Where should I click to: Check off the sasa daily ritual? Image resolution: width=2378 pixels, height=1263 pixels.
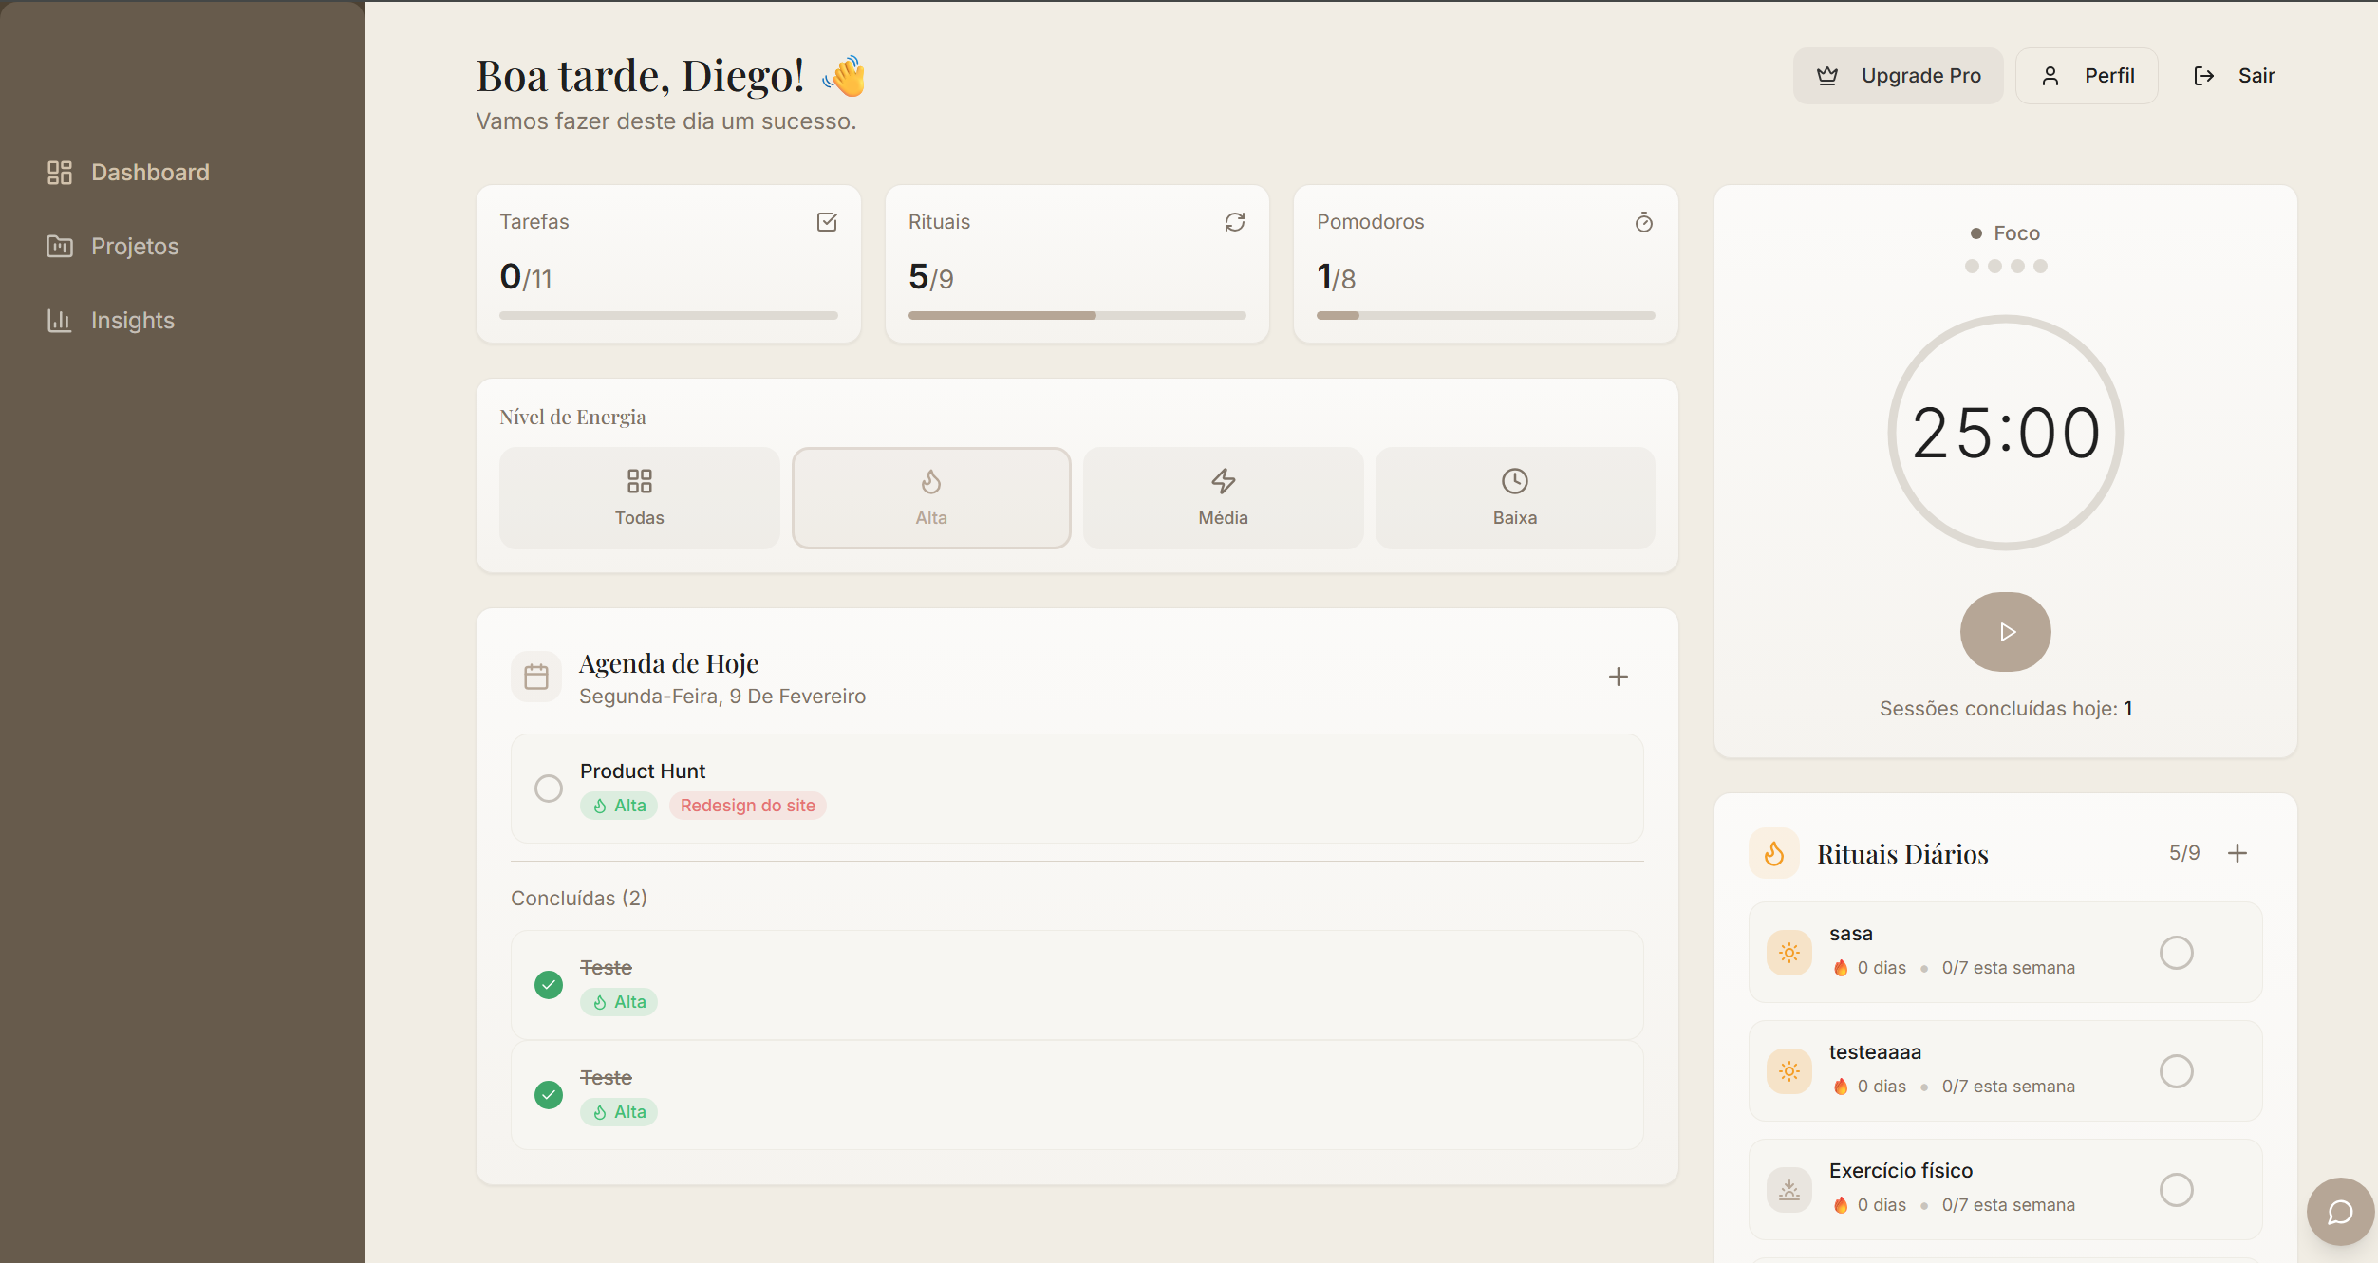click(x=2178, y=952)
